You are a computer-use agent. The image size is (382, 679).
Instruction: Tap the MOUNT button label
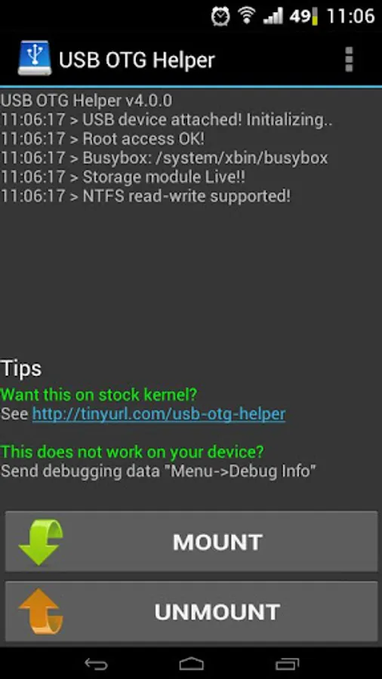[x=218, y=542]
